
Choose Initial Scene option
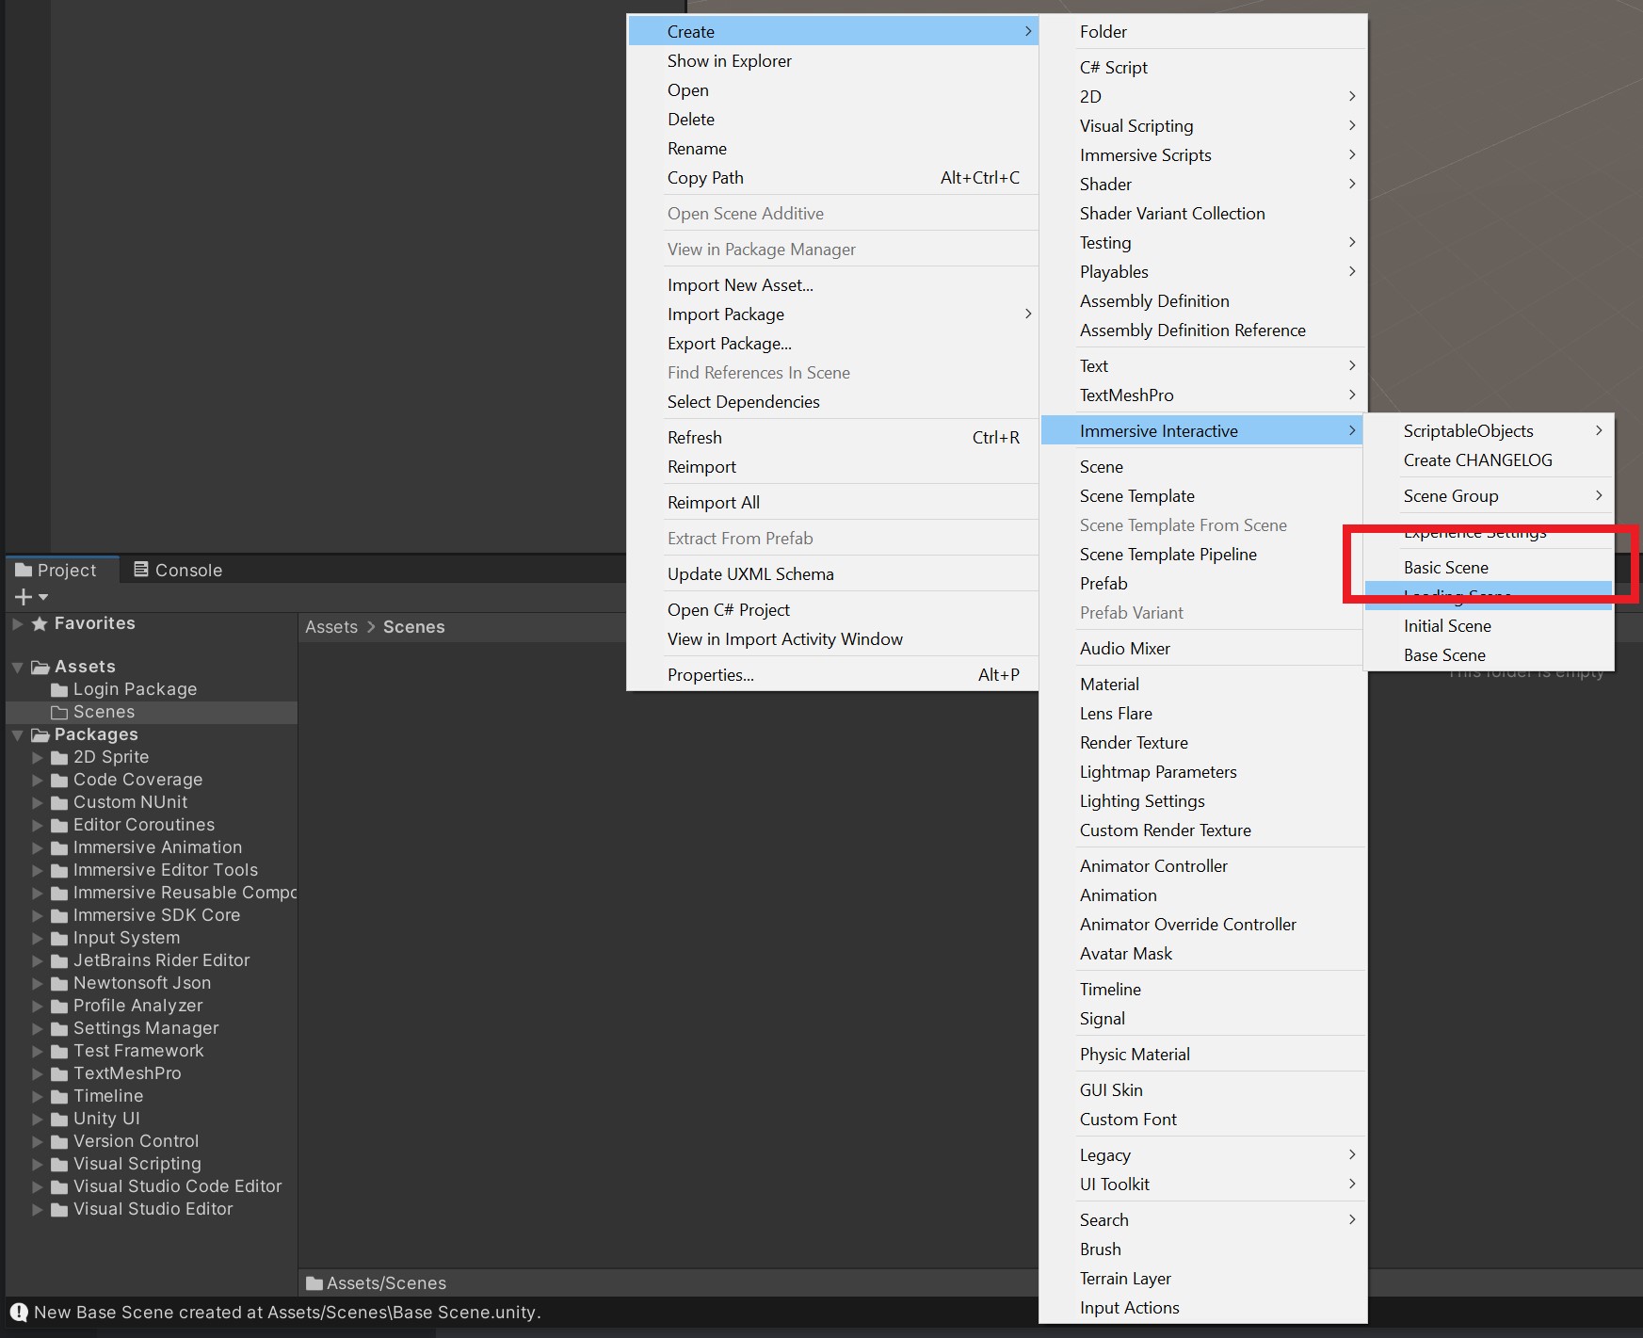(x=1489, y=626)
